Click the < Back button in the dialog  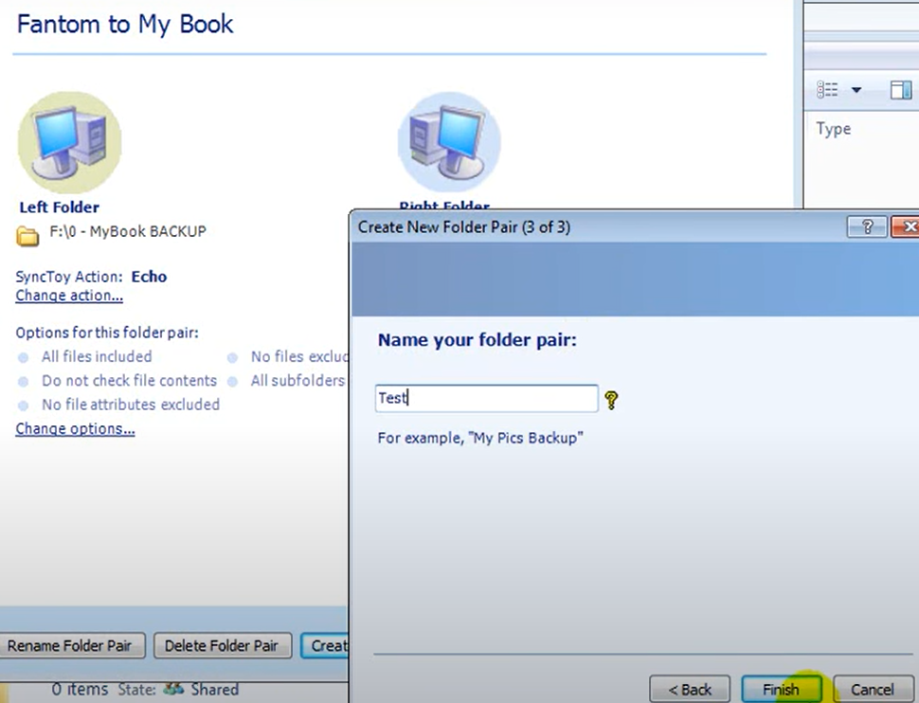690,689
